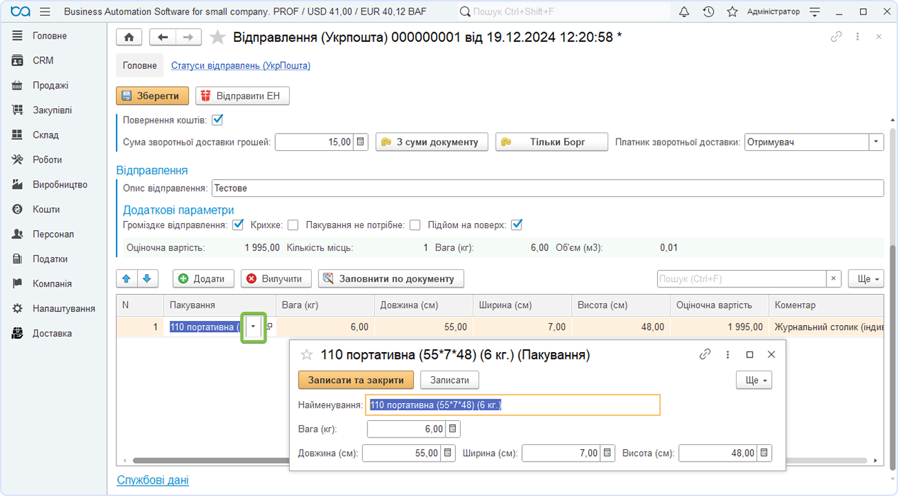The height and width of the screenshot is (496, 898).
Task: Open calculator for height field in popup
Action: click(x=764, y=453)
